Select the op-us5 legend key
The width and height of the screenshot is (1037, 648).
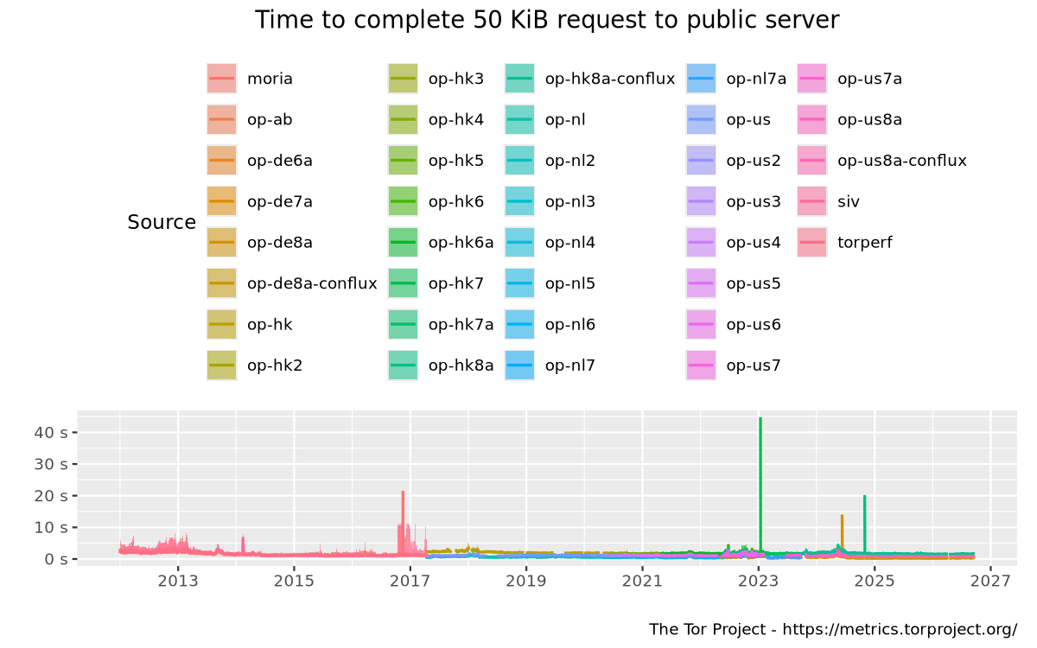[702, 283]
